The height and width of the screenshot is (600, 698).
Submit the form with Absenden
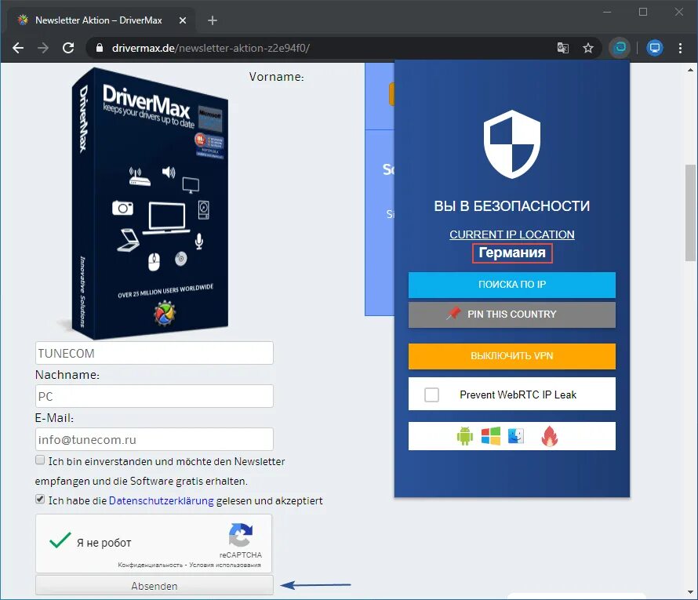coord(154,586)
